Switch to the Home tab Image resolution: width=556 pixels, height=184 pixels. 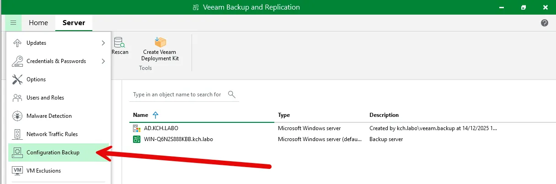pyautogui.click(x=38, y=23)
